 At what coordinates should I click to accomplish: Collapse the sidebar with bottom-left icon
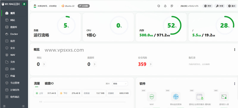pos(4,106)
